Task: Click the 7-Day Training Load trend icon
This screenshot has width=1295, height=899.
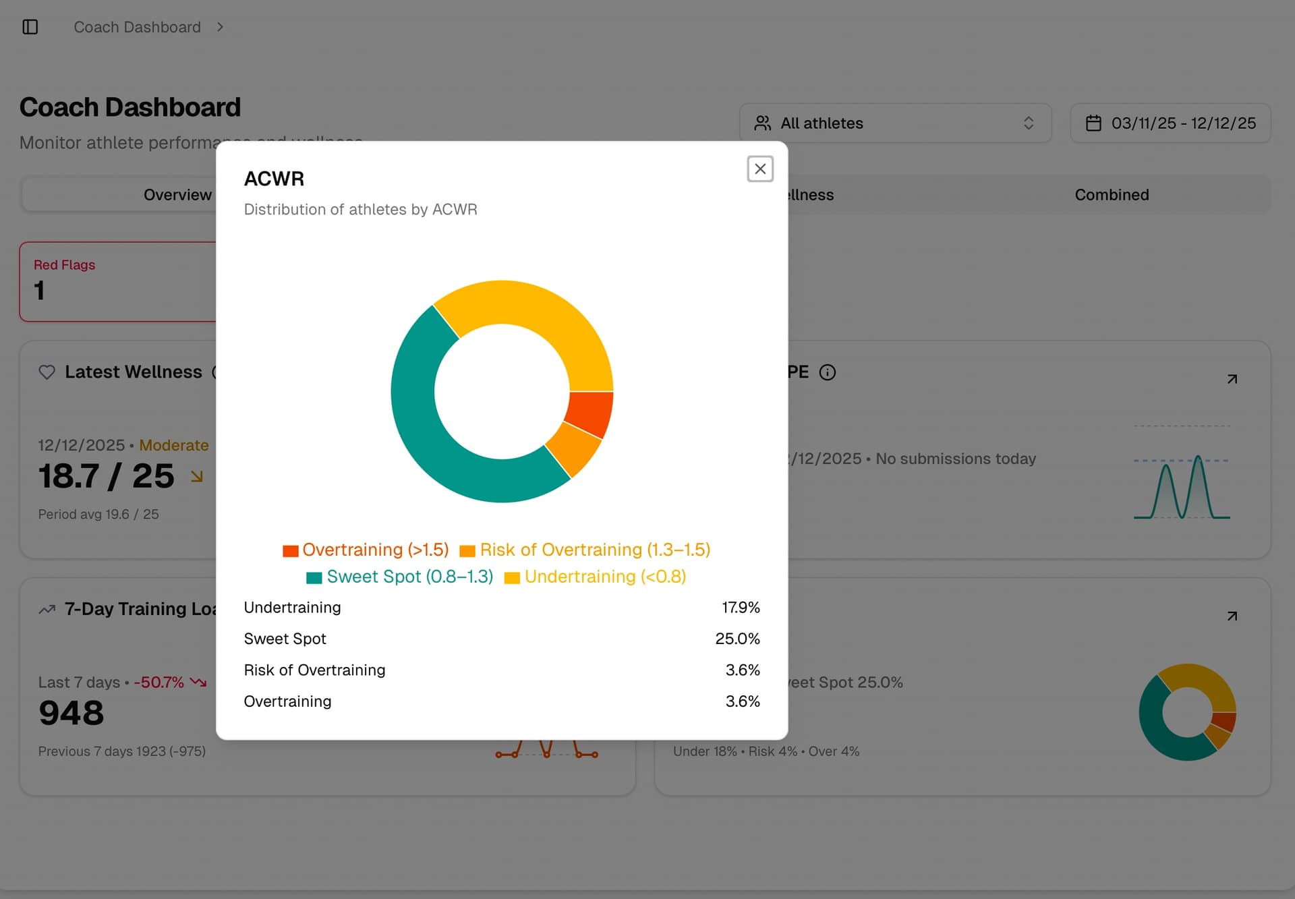Action: 47,609
